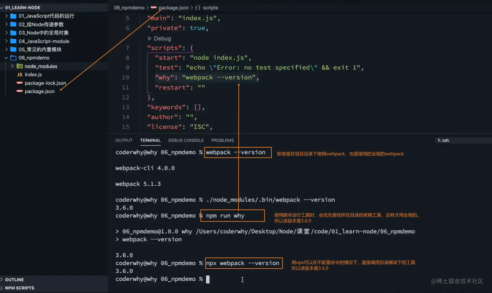Expand the 04_JavaScript-module folder chevron
The width and height of the screenshot is (492, 293).
6,41
